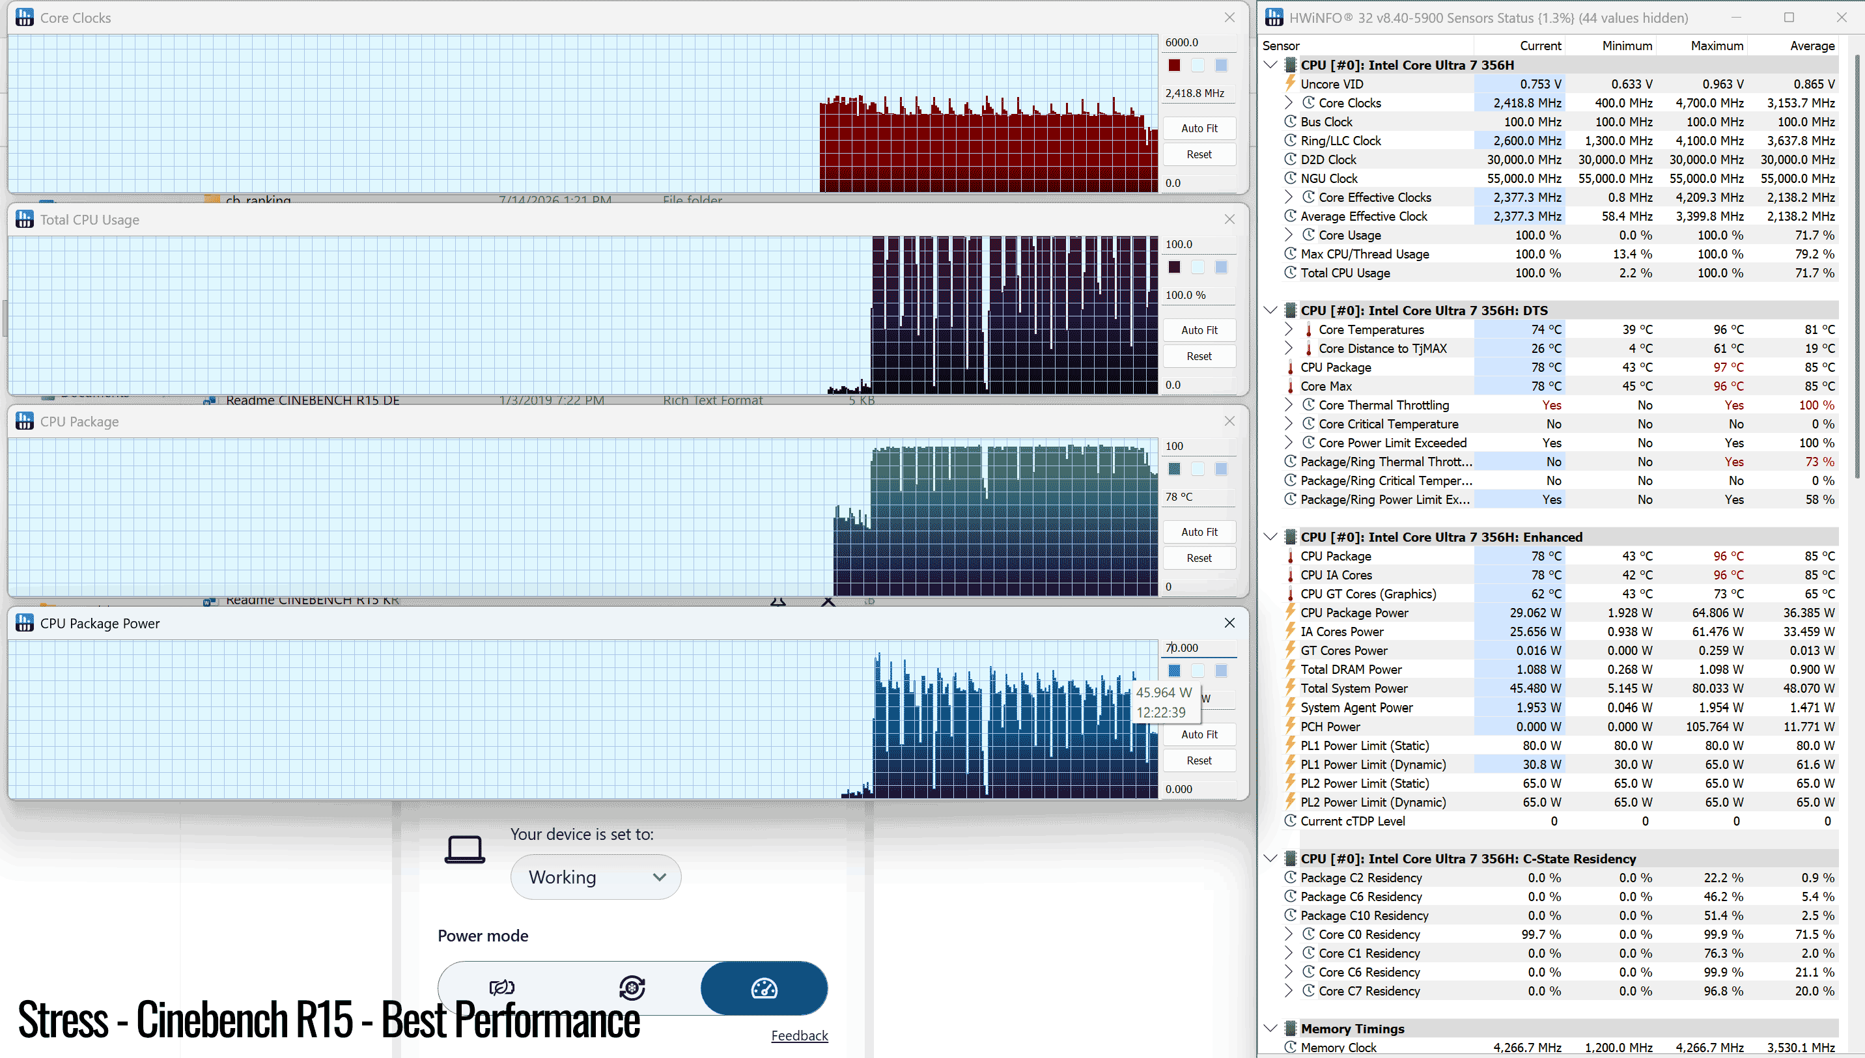Click the clock icon beside Total CPU Usage sensor row
Viewport: 1865px width, 1058px height.
[x=1290, y=273]
